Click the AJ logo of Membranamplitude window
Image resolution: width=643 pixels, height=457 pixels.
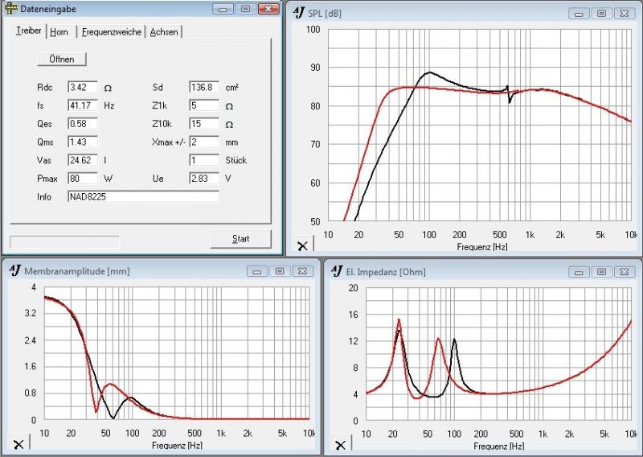[14, 270]
